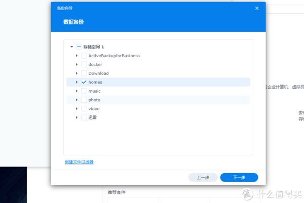Expand the ActiveBackupforBusiness folder
The height and width of the screenshot is (203, 304).
click(x=77, y=56)
